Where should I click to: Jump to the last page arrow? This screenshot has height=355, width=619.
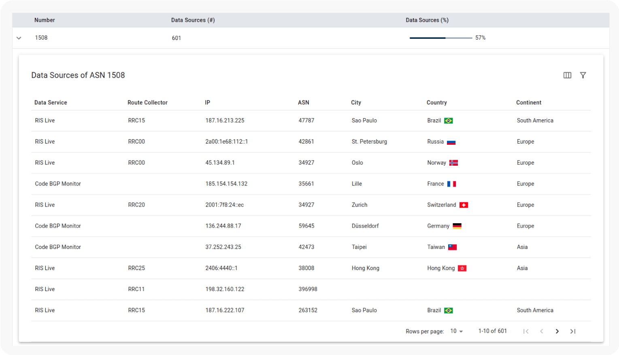pos(572,331)
